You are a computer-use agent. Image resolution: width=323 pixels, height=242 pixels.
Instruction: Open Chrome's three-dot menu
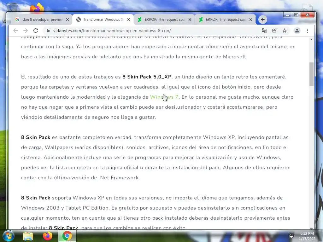pyautogui.click(x=307, y=31)
